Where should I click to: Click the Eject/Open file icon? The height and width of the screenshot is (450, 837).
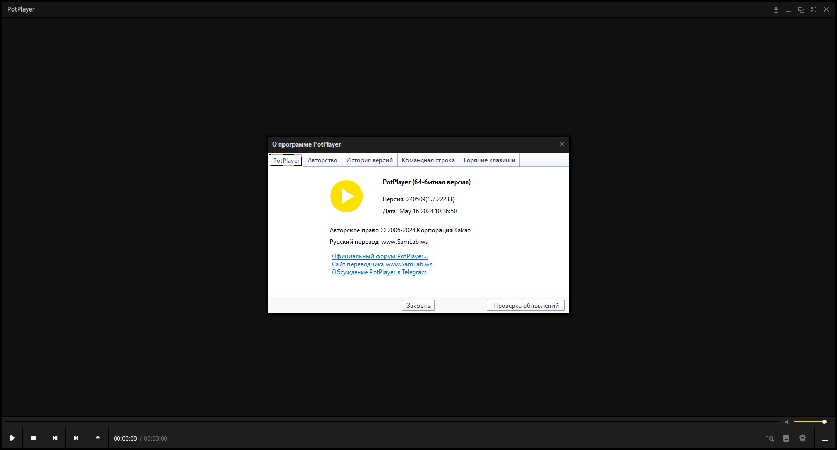coord(98,438)
